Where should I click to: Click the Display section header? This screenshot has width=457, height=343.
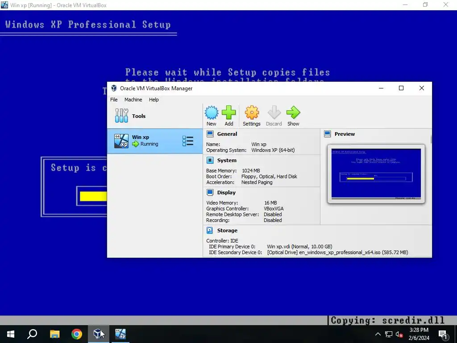(x=226, y=192)
